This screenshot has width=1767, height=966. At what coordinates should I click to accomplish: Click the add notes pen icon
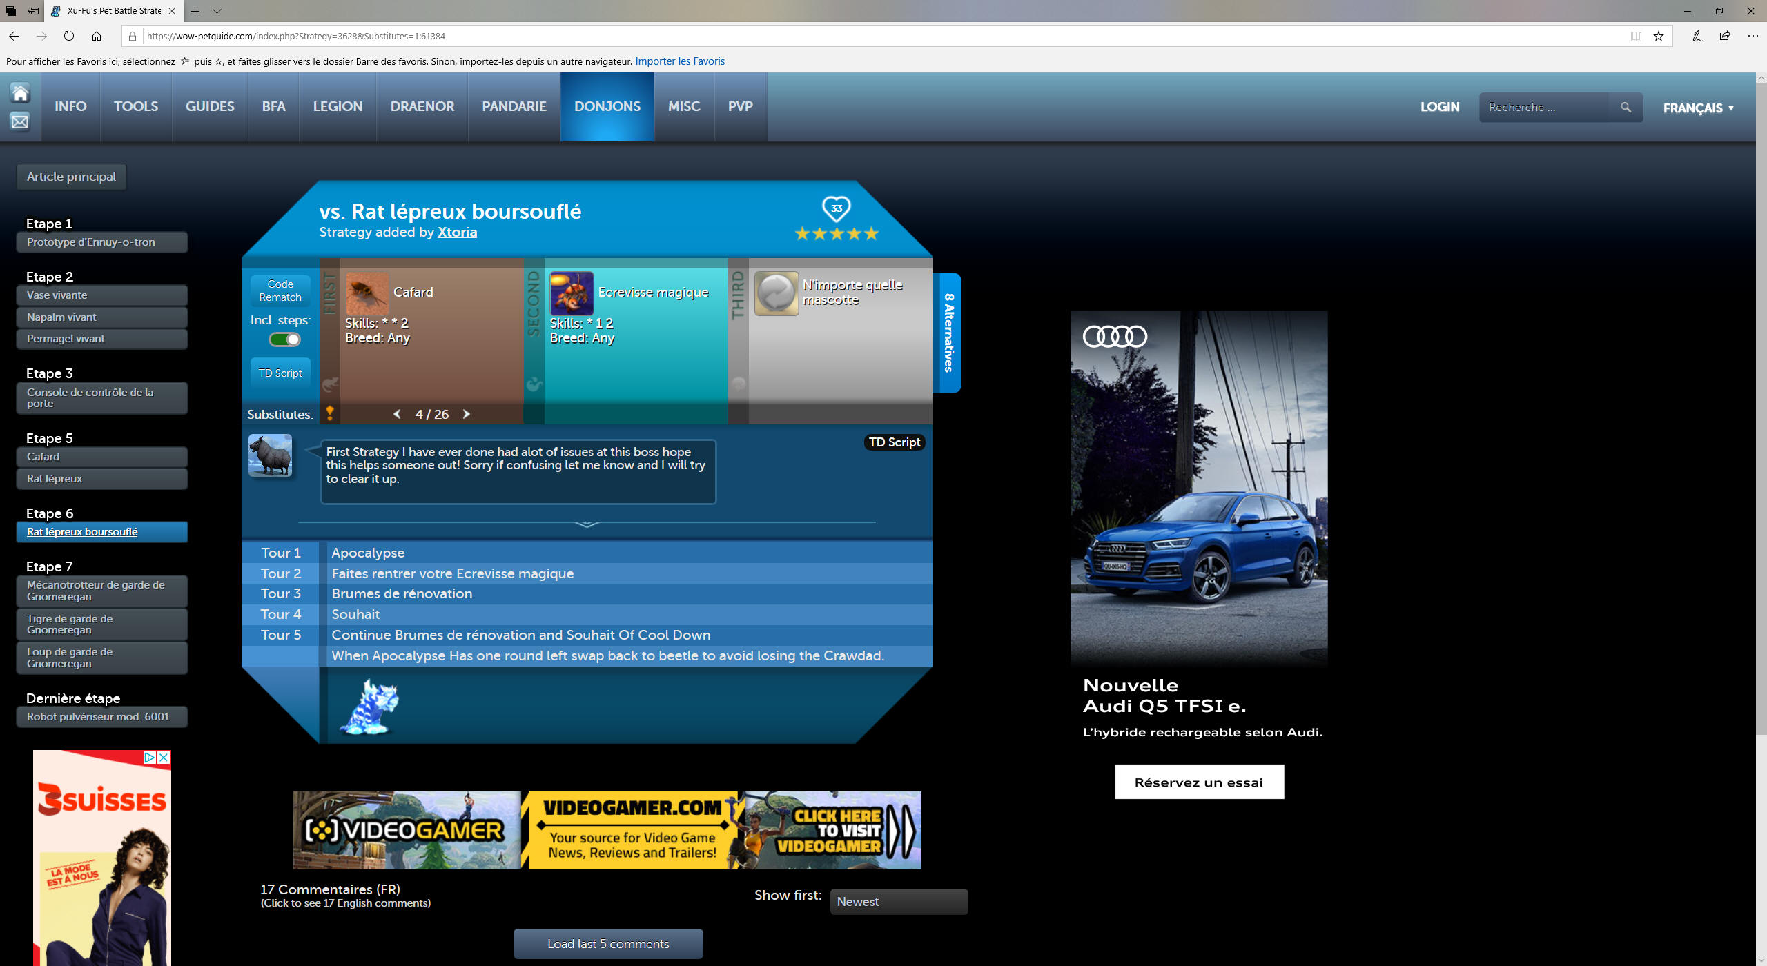(x=1697, y=36)
